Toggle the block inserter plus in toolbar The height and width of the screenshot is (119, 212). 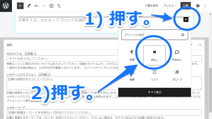[20, 6]
